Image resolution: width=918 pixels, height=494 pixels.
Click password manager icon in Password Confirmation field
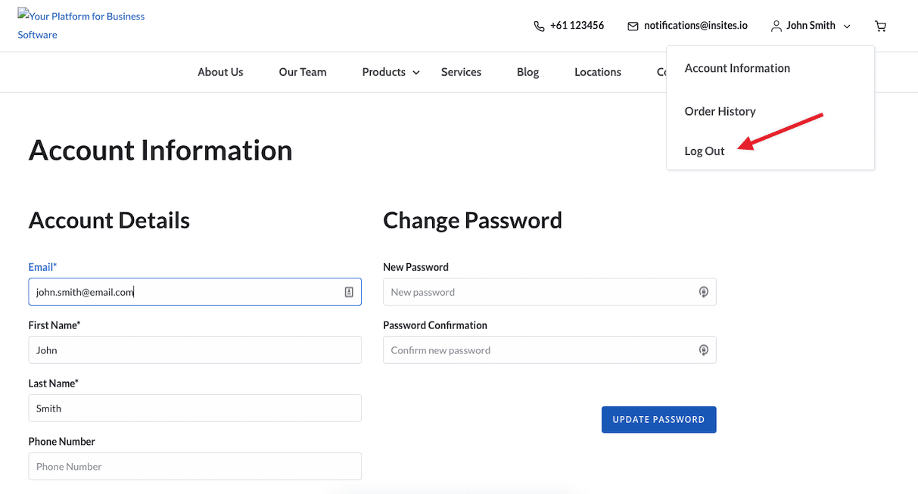pos(703,350)
